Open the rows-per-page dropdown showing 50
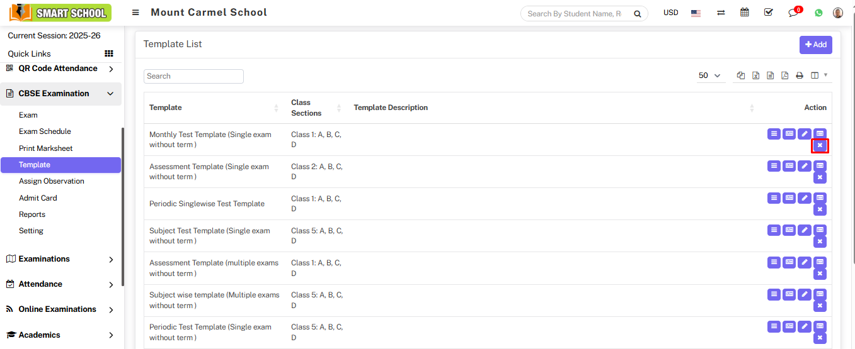The width and height of the screenshot is (855, 349). [x=709, y=75]
